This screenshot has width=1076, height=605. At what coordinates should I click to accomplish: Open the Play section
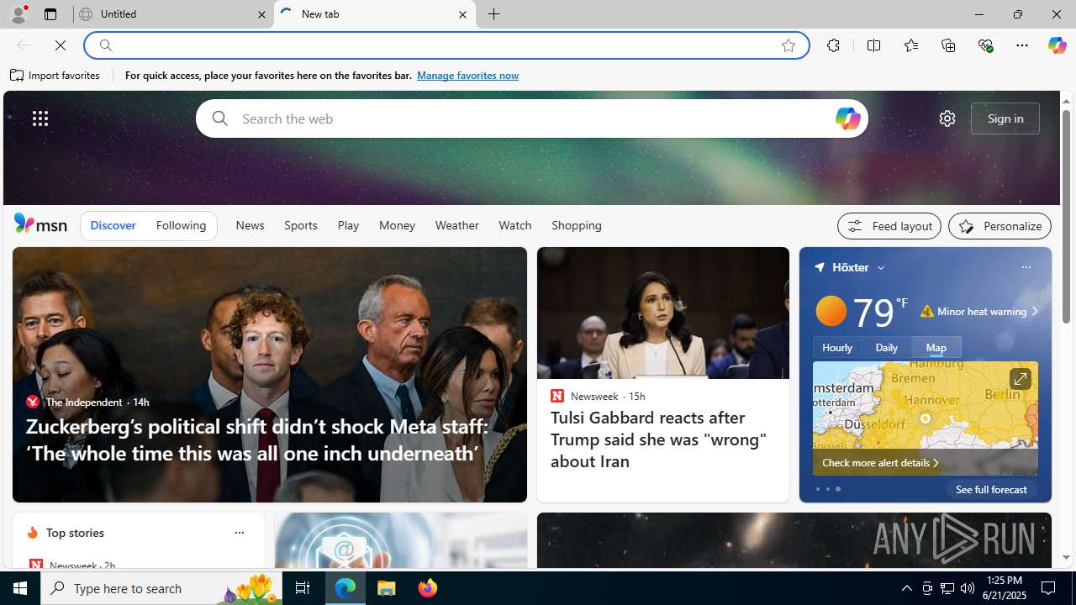coord(348,225)
